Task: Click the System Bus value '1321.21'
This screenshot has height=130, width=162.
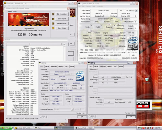Action: [98, 41]
